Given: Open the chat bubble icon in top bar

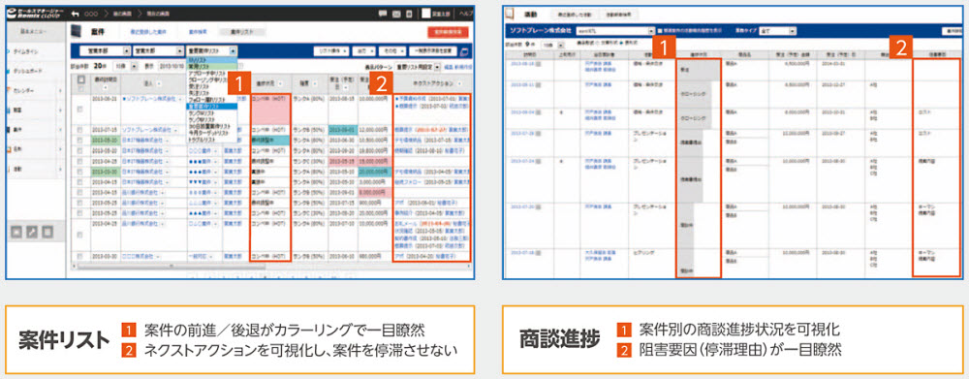Looking at the screenshot, I should coord(383,13).
